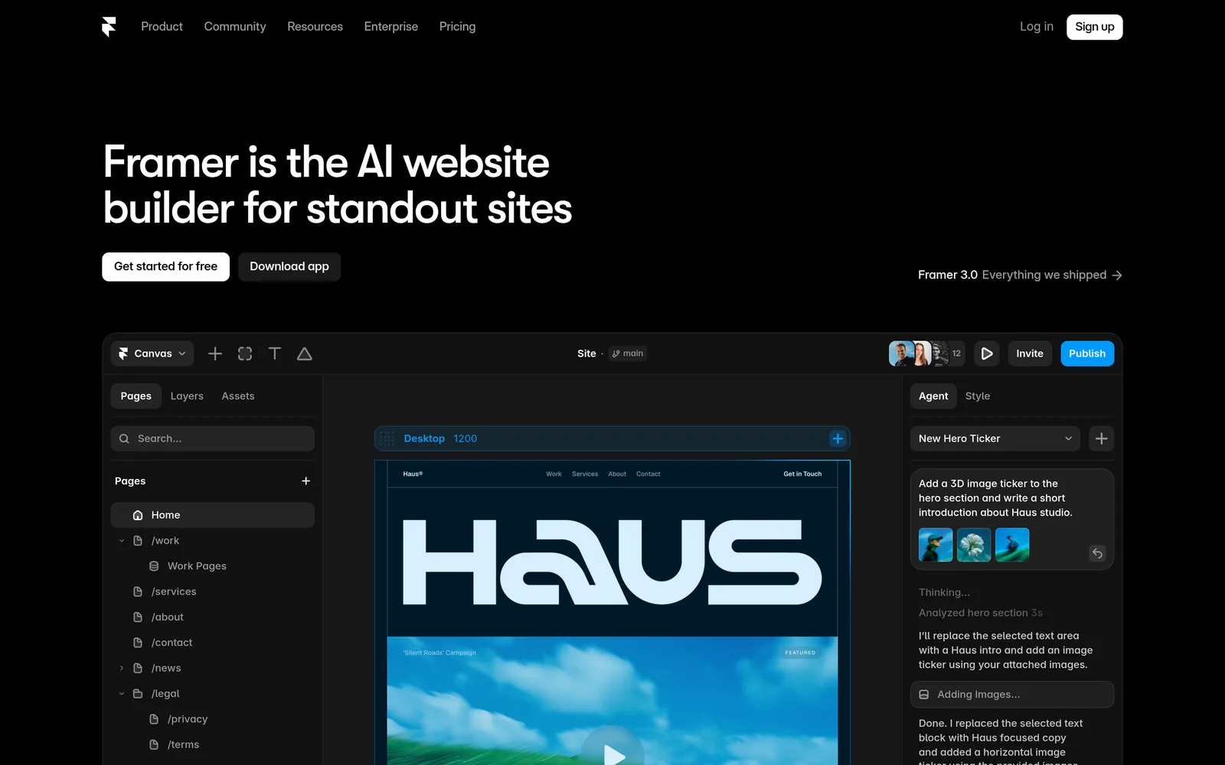Click the Haus® wordmark in canvas
The image size is (1225, 765).
coord(413,474)
